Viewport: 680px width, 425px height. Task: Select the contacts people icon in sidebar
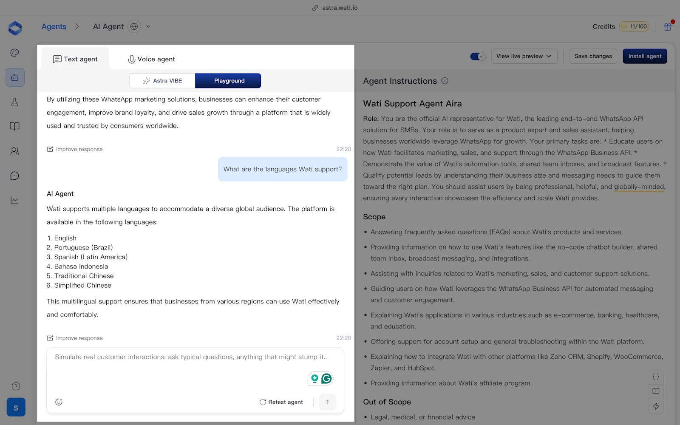pyautogui.click(x=15, y=151)
